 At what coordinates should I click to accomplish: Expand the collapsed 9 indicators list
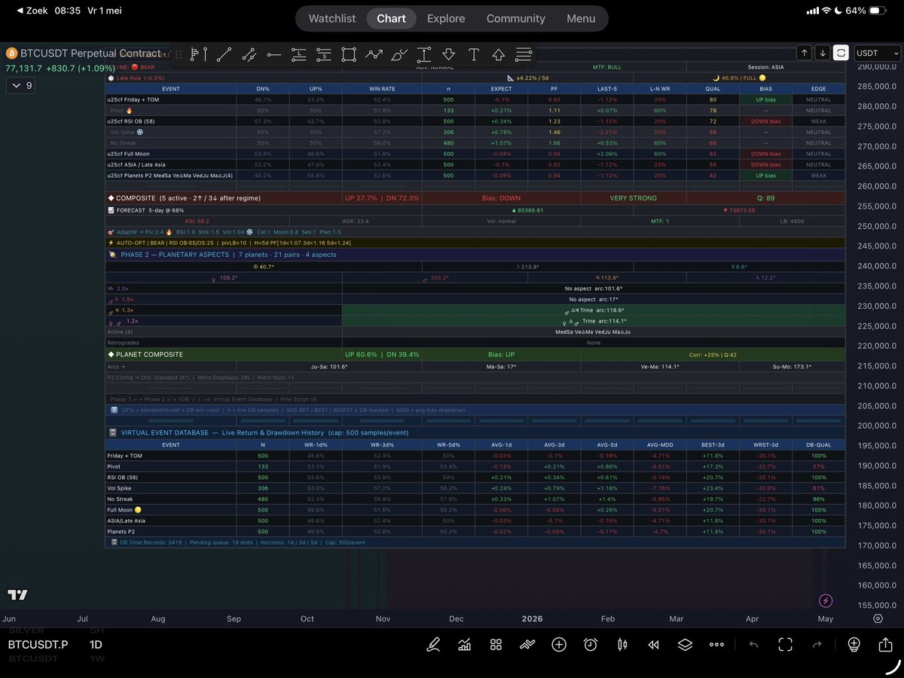20,86
